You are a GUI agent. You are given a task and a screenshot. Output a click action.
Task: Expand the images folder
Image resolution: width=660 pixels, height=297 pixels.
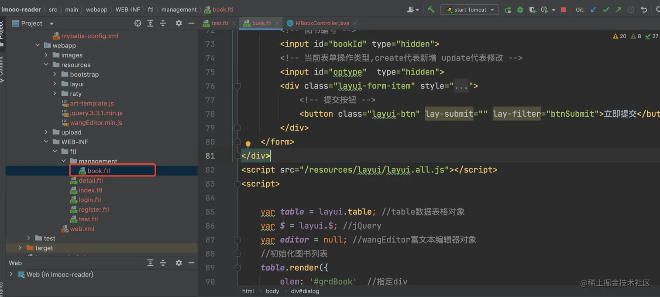46,55
